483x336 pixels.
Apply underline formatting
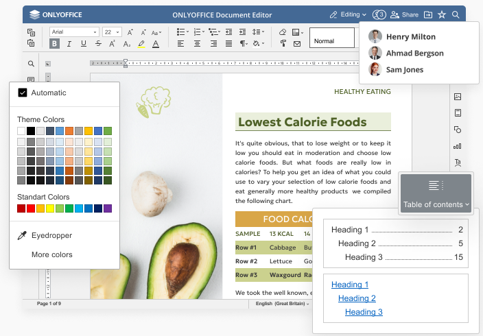(x=84, y=43)
